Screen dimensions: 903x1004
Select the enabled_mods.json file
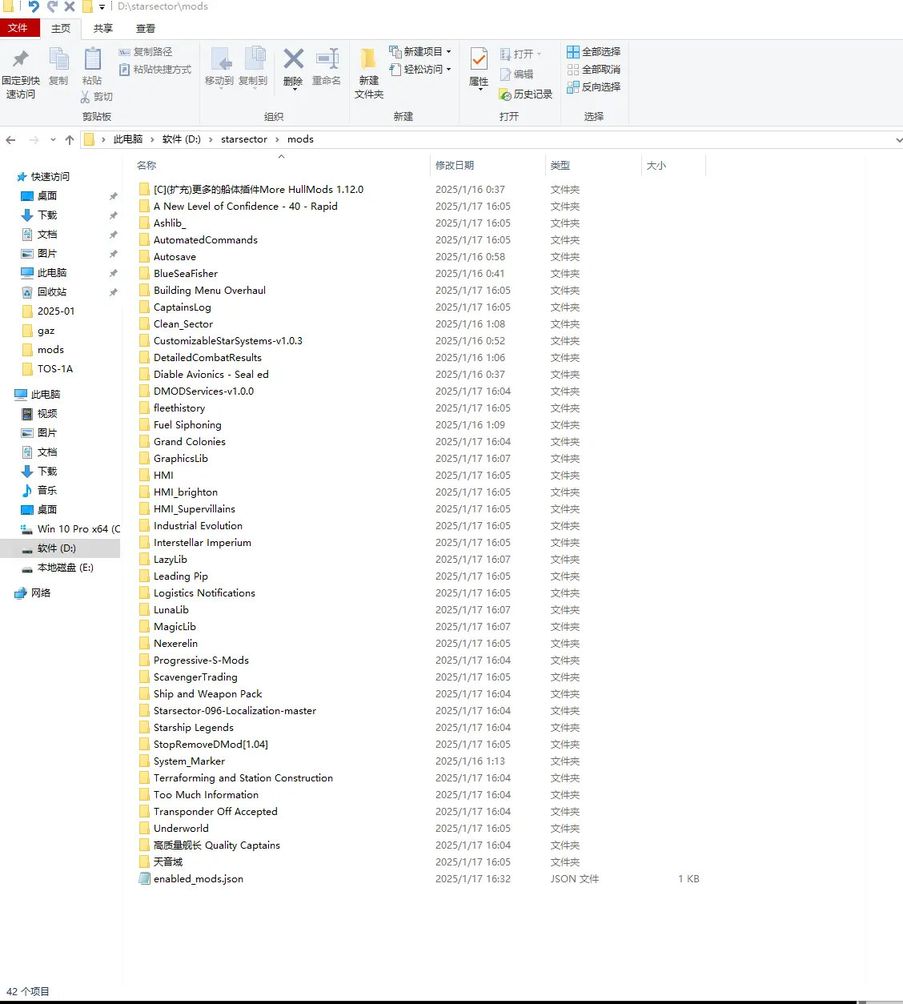(198, 879)
